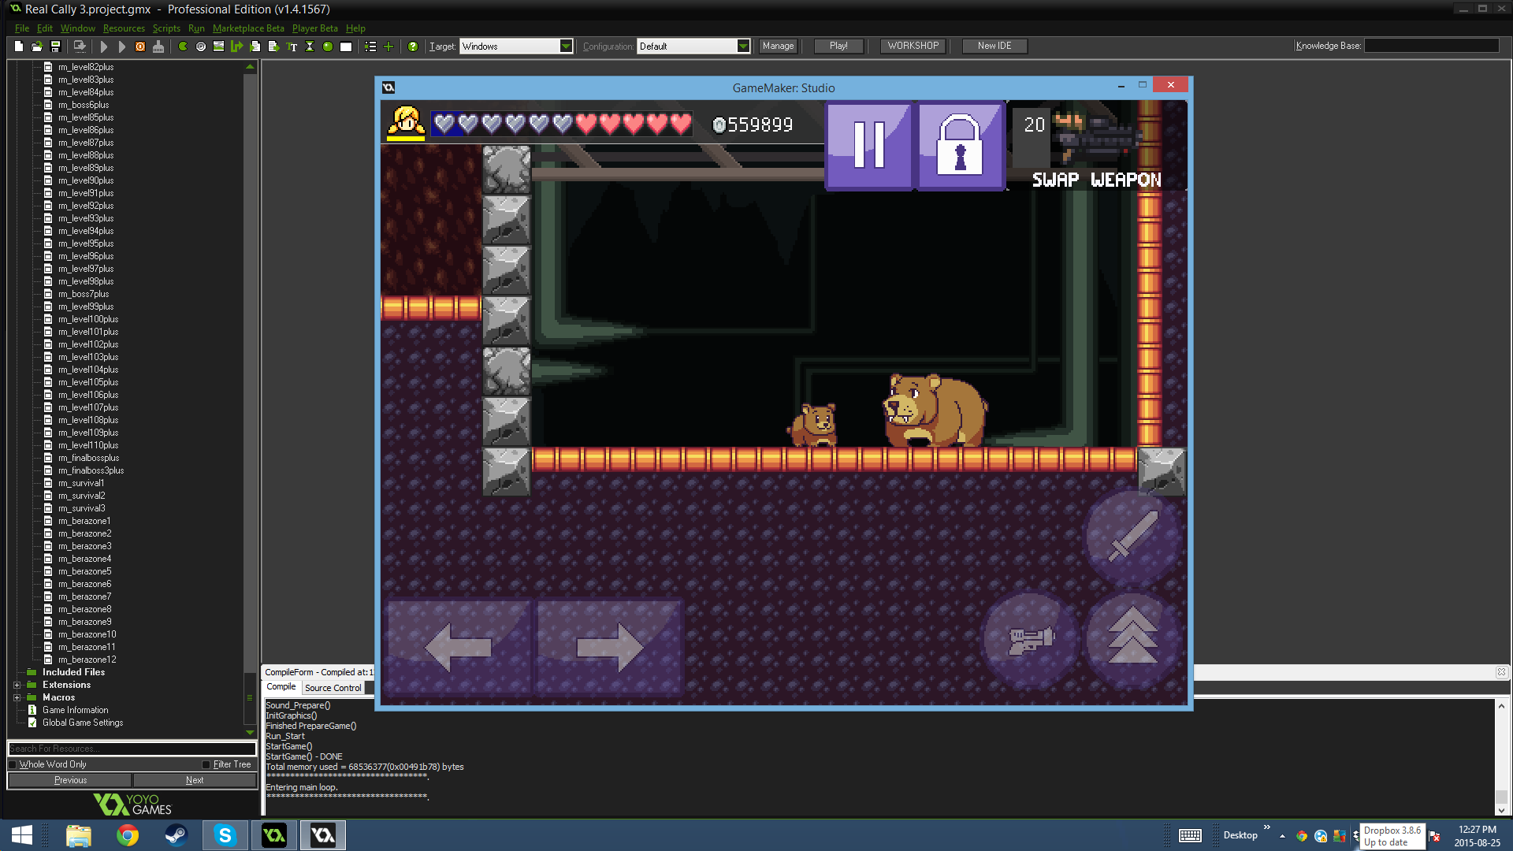Expand the Macros folder in the resource tree
This screenshot has width=1513, height=851.
[x=17, y=697]
